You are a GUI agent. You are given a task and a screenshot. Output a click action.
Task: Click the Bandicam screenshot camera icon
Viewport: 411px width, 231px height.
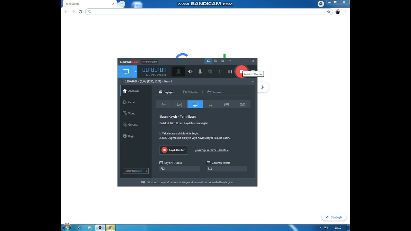[253, 72]
